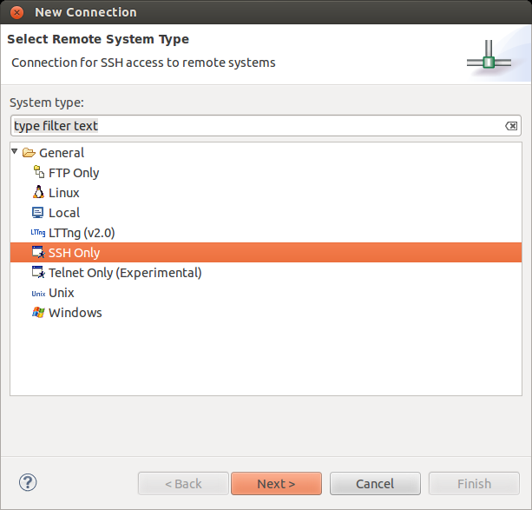532x510 pixels.
Task: Select the Windows flag icon
Action: 38,313
